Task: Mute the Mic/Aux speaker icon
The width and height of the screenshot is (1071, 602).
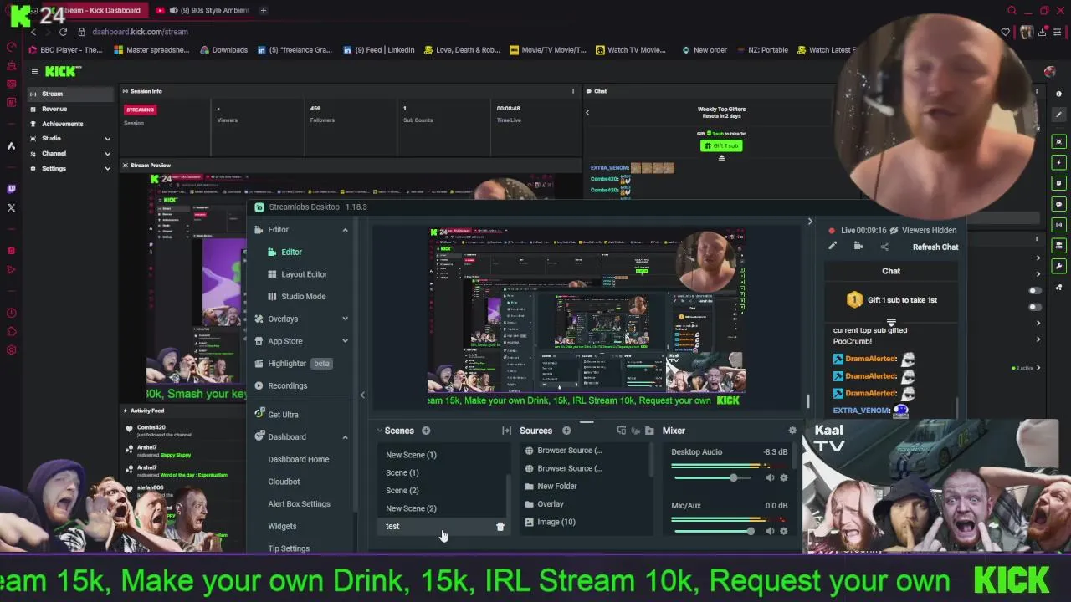Action: tap(770, 531)
